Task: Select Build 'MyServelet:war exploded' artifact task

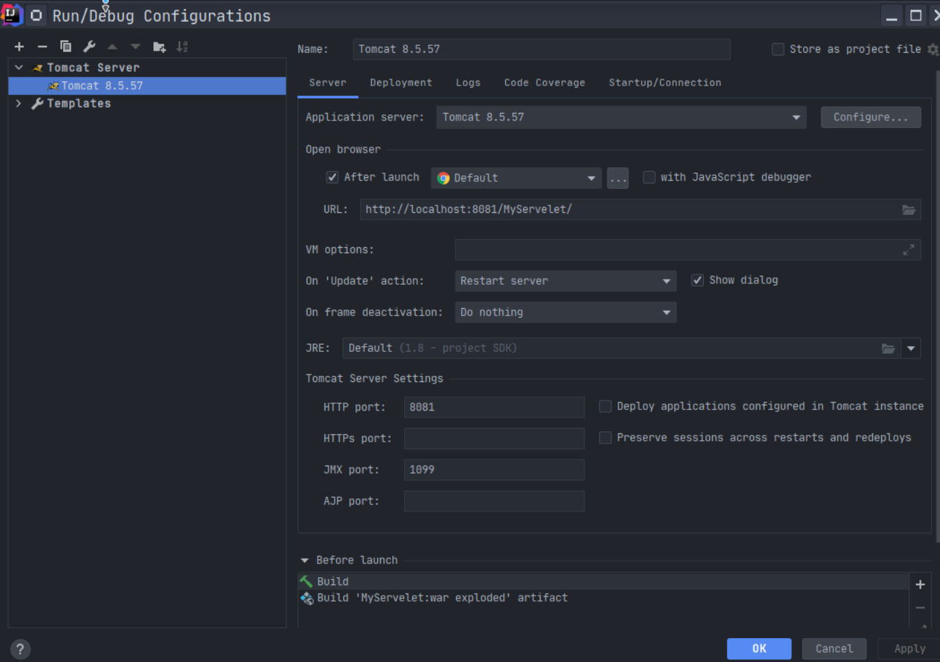Action: [603, 598]
